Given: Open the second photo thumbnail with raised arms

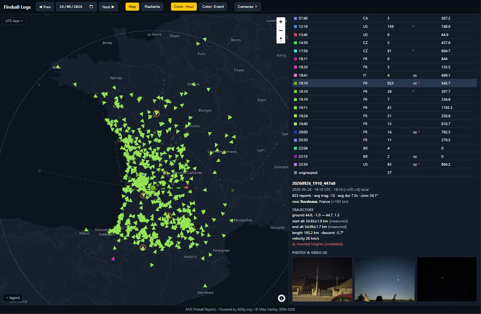Looking at the screenshot, I should 384,279.
